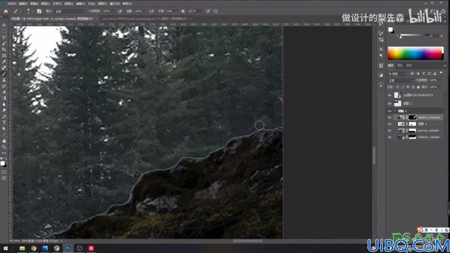Open the 编辑 (Edit) menu
The width and height of the screenshot is (450, 253).
23,4
